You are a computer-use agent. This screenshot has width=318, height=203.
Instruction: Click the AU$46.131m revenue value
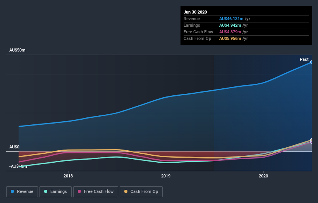coord(231,19)
